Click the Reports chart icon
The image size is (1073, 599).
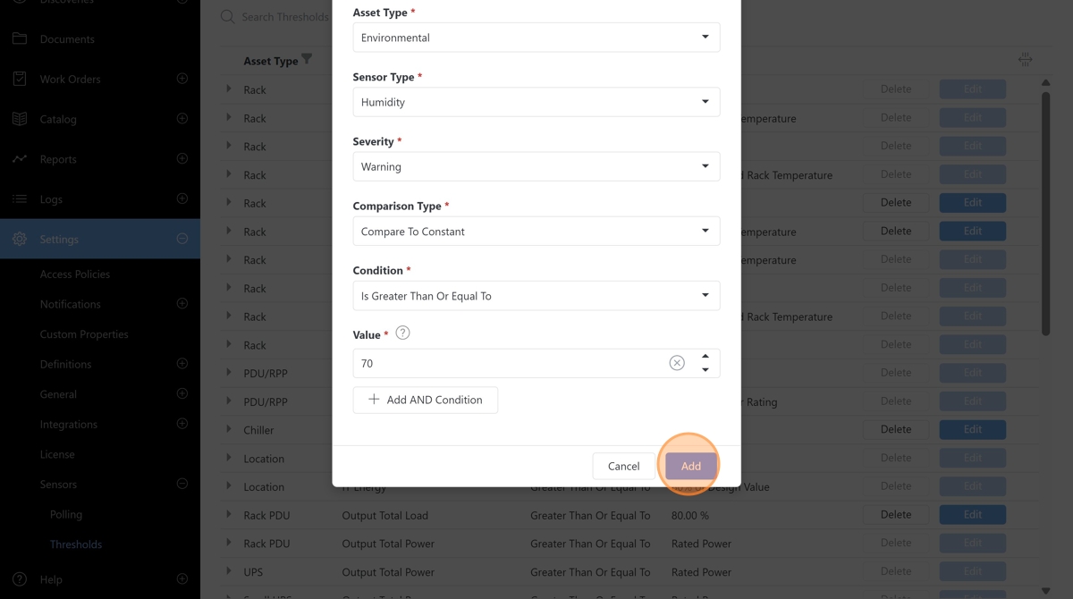tap(20, 159)
